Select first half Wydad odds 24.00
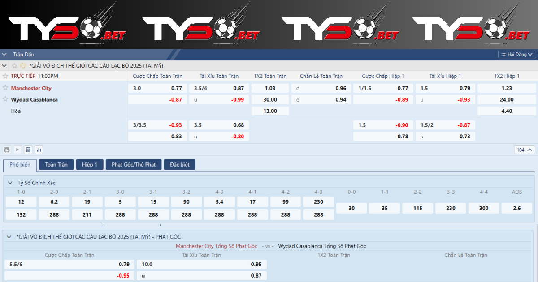The width and height of the screenshot is (538, 282). [507, 99]
